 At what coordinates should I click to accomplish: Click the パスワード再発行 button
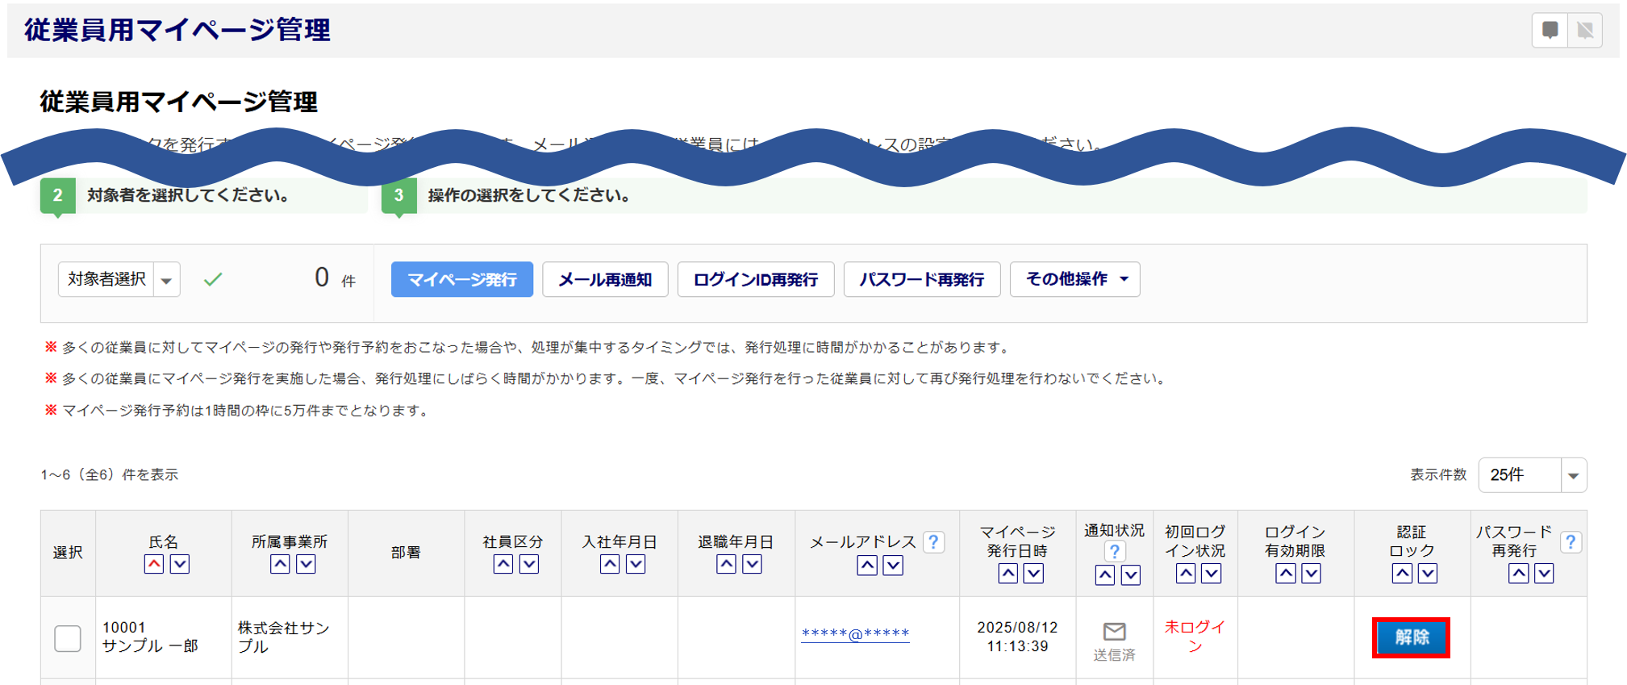921,279
